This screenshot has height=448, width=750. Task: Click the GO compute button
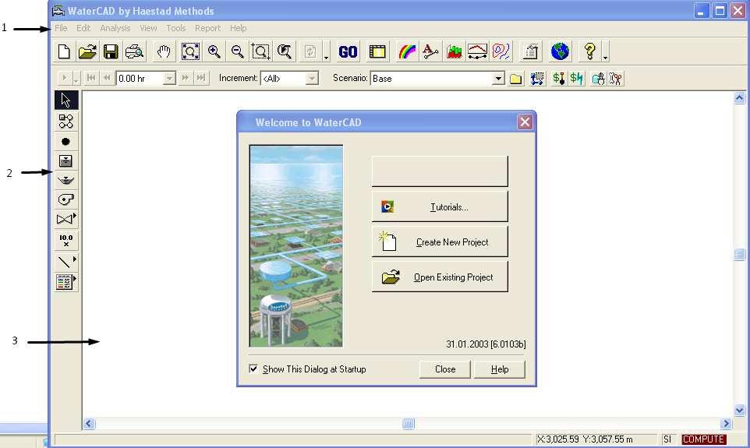(348, 51)
